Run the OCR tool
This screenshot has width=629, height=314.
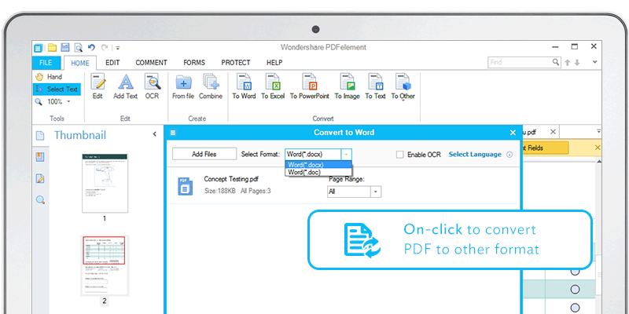coord(152,86)
